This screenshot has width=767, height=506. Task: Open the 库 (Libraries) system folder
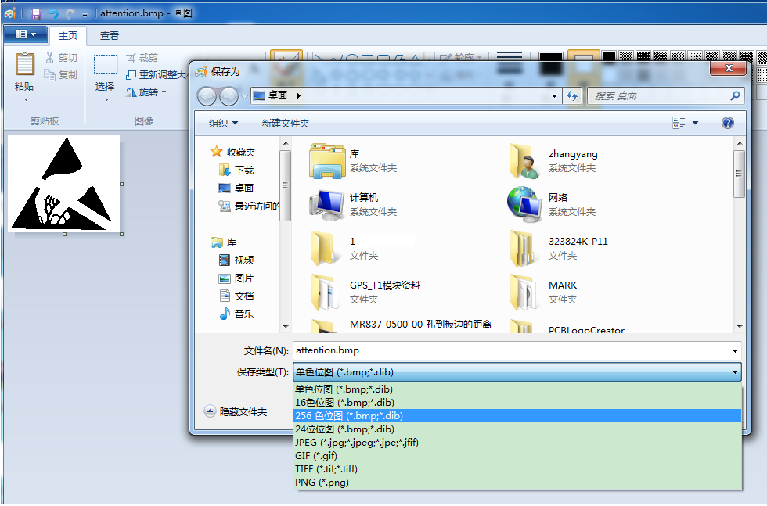point(327,160)
